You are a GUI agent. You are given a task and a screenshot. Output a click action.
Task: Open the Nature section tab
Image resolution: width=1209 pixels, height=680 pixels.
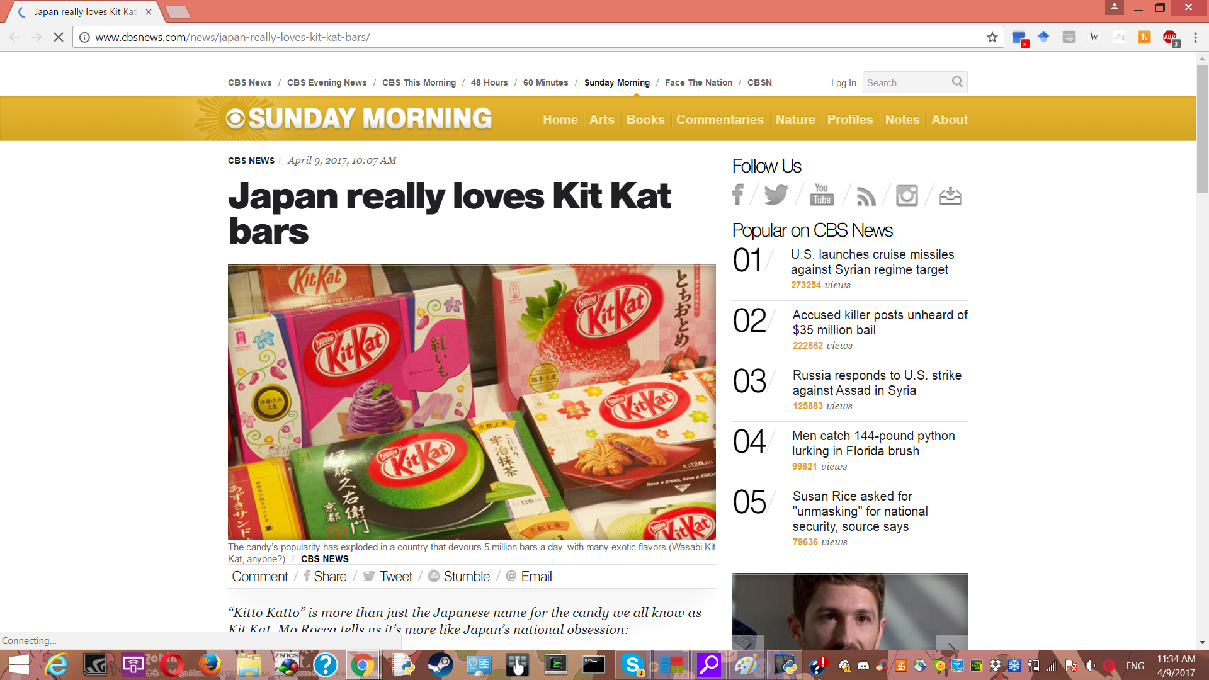click(795, 120)
